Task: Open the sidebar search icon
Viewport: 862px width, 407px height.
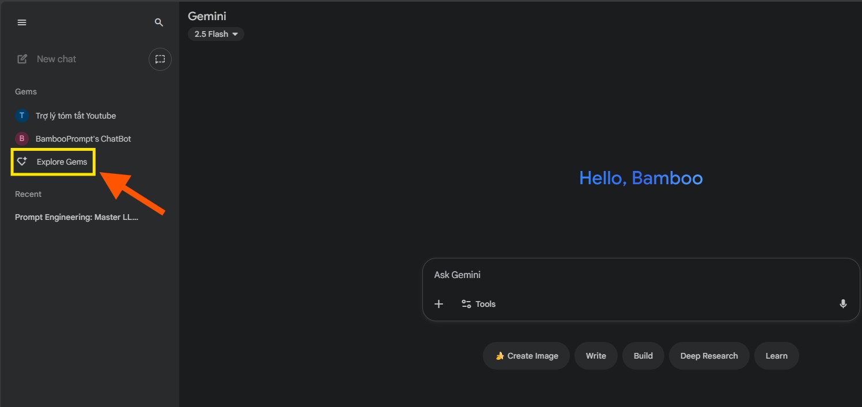Action: [x=159, y=22]
